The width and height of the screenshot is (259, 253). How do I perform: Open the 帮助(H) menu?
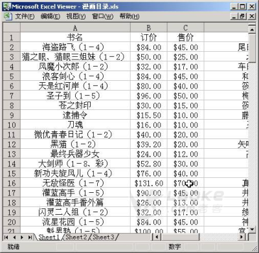click(x=129, y=16)
